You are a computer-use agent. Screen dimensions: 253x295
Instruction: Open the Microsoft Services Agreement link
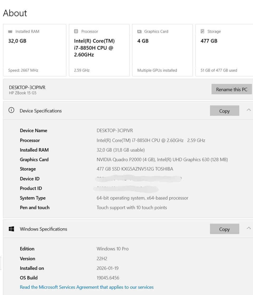click(x=87, y=287)
